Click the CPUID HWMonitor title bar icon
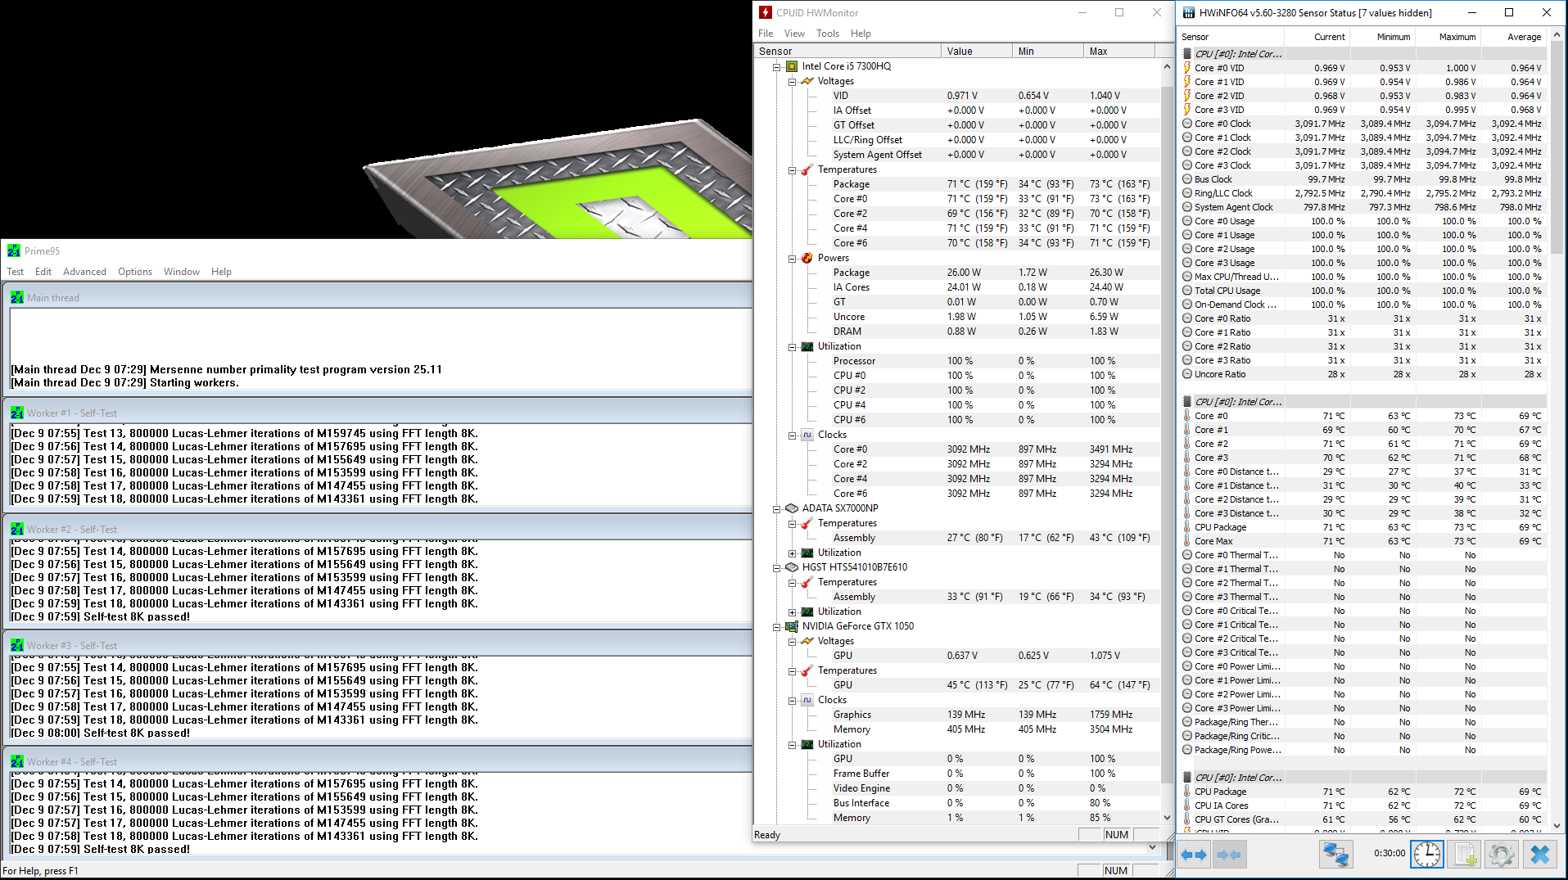This screenshot has width=1568, height=880. 766,12
